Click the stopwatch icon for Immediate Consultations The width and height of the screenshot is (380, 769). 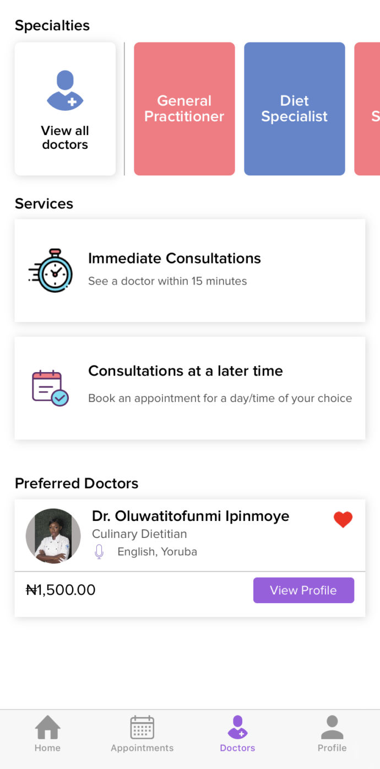point(51,269)
